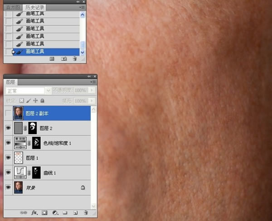Click the 图层 2 layer mask thumbnail
The image size is (272, 221).
(x=33, y=128)
